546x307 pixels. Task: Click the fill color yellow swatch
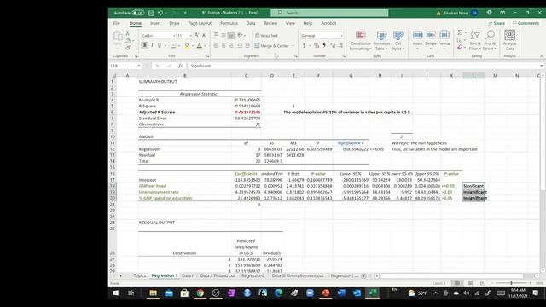187,45
